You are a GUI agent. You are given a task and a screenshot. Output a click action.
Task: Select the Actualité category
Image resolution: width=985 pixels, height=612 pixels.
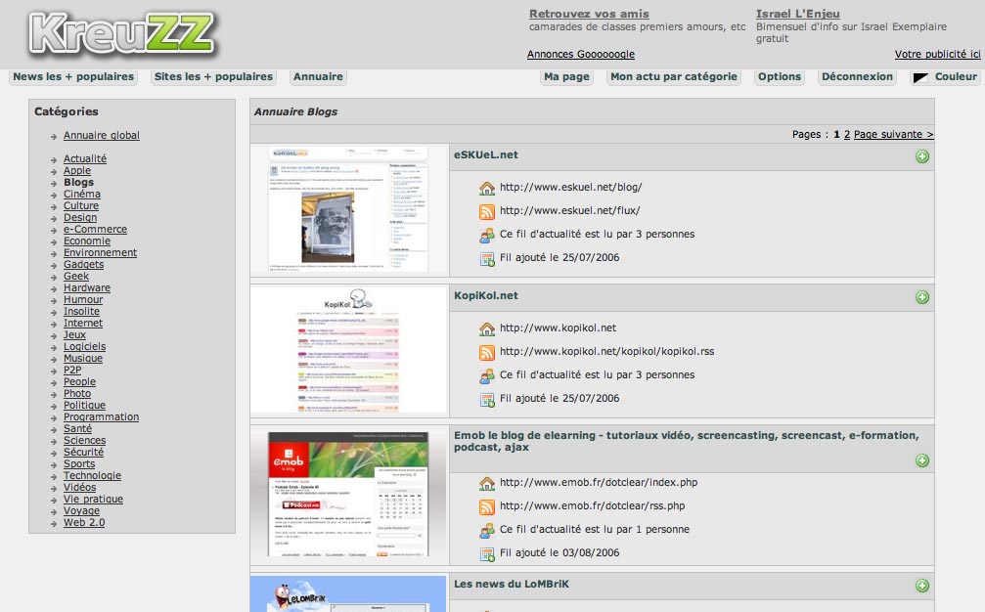(x=85, y=158)
